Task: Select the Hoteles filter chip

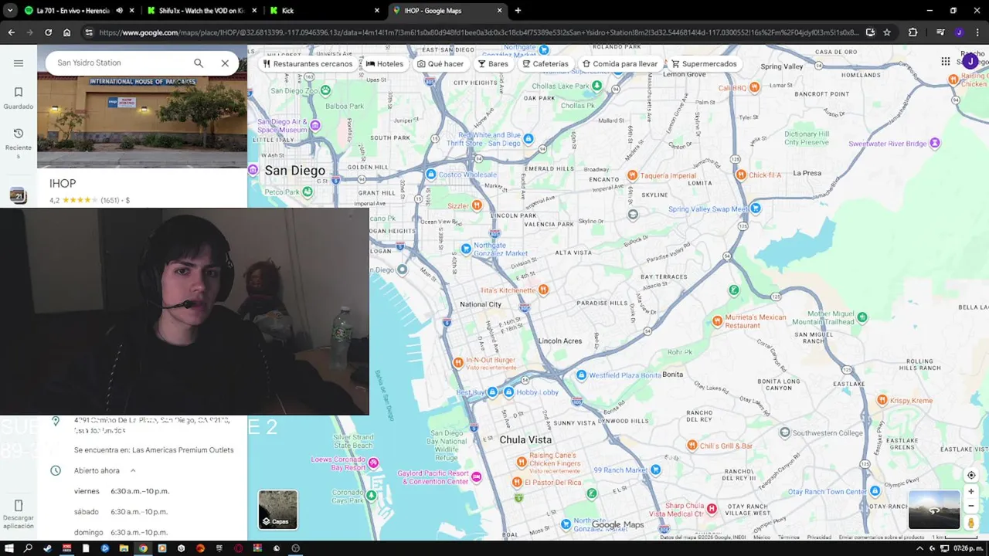Action: tap(385, 64)
